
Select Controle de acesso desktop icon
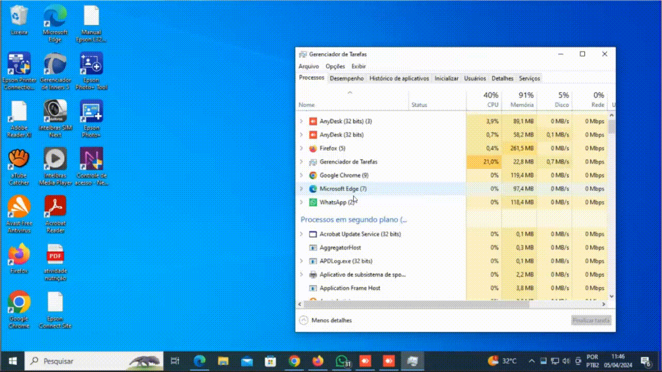point(92,166)
